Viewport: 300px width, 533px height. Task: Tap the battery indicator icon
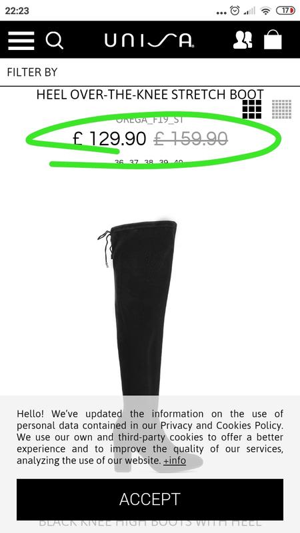(286, 11)
